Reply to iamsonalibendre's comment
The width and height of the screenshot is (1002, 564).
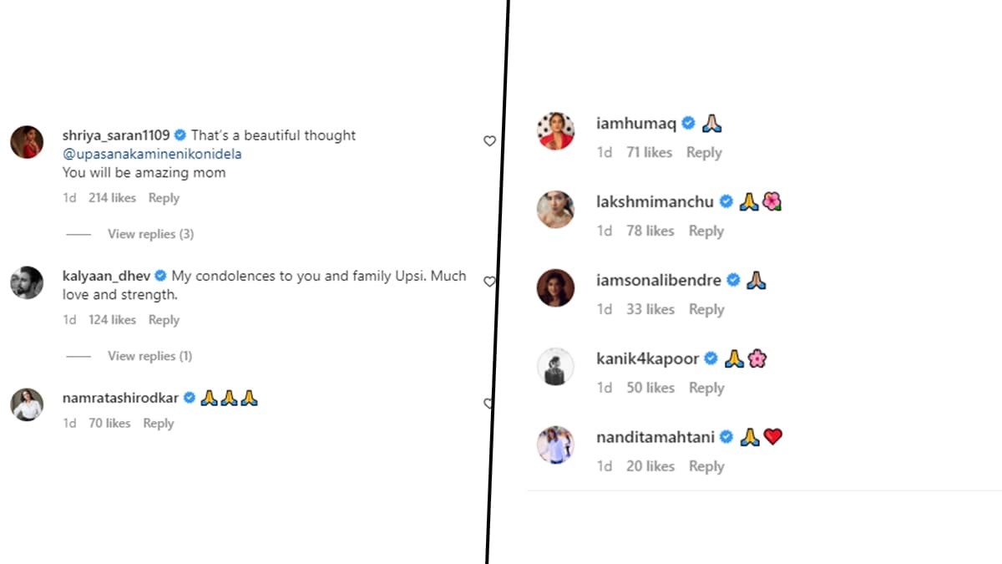tap(706, 309)
